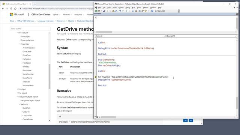Click inside the Immediate window text area
The width and height of the screenshot is (240, 135).
coord(165,23)
